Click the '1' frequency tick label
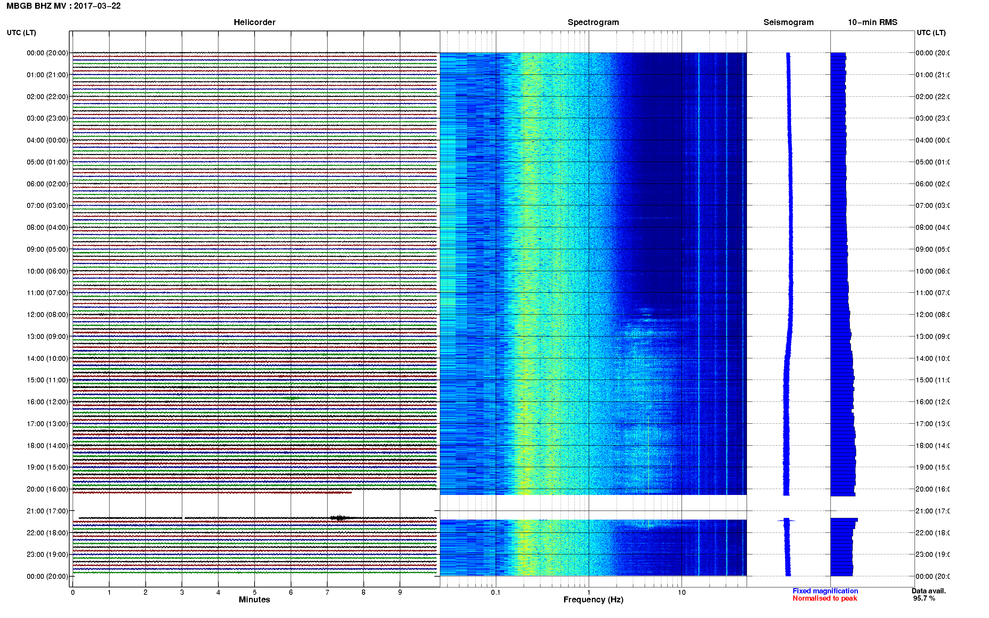 [589, 592]
